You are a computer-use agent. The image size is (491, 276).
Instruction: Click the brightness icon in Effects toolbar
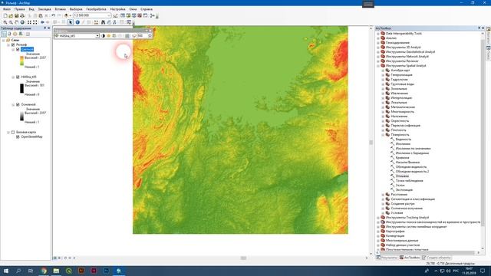coord(109,36)
